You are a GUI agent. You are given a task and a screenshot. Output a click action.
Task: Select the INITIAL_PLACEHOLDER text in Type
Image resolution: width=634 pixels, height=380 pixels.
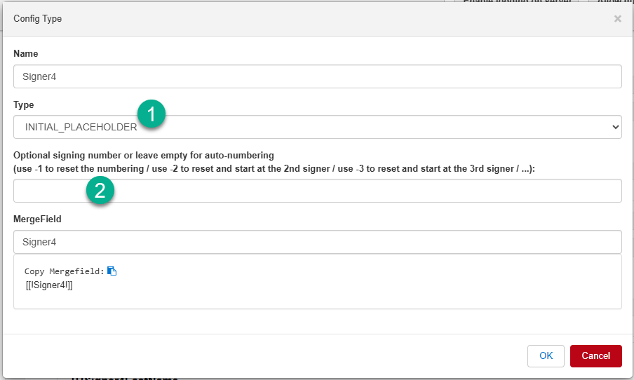pyautogui.click(x=81, y=127)
